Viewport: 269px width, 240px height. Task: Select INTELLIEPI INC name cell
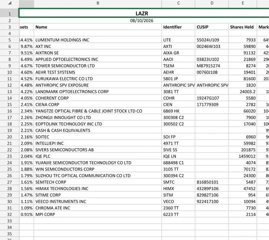tap(98, 143)
